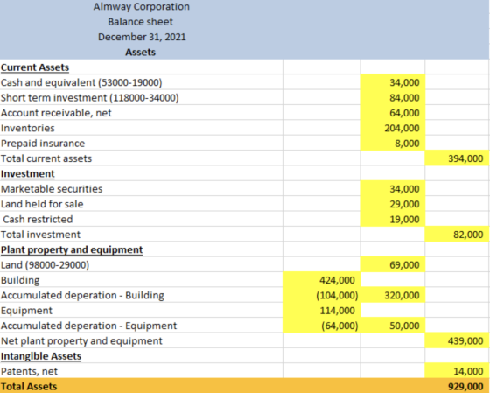
Task: Select the Cash restricted 19,000 cell
Action: click(393, 219)
